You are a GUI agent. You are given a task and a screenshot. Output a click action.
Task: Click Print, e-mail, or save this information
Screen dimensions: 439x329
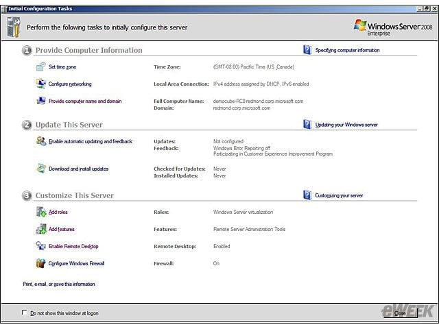(59, 284)
